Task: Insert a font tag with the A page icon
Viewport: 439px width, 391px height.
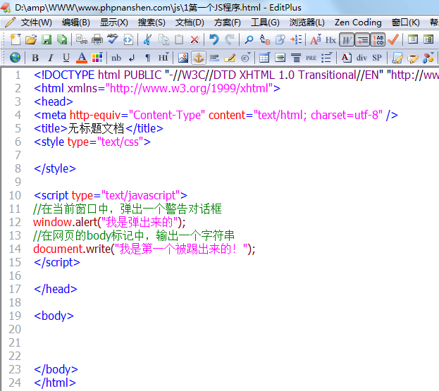Action: point(346,58)
